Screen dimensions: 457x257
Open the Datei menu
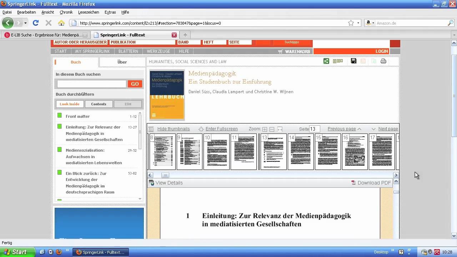[7, 12]
